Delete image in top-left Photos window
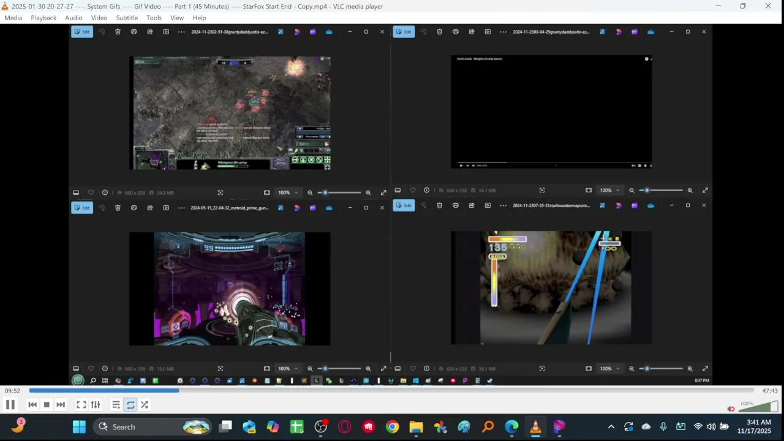The image size is (784, 441). pos(118,32)
